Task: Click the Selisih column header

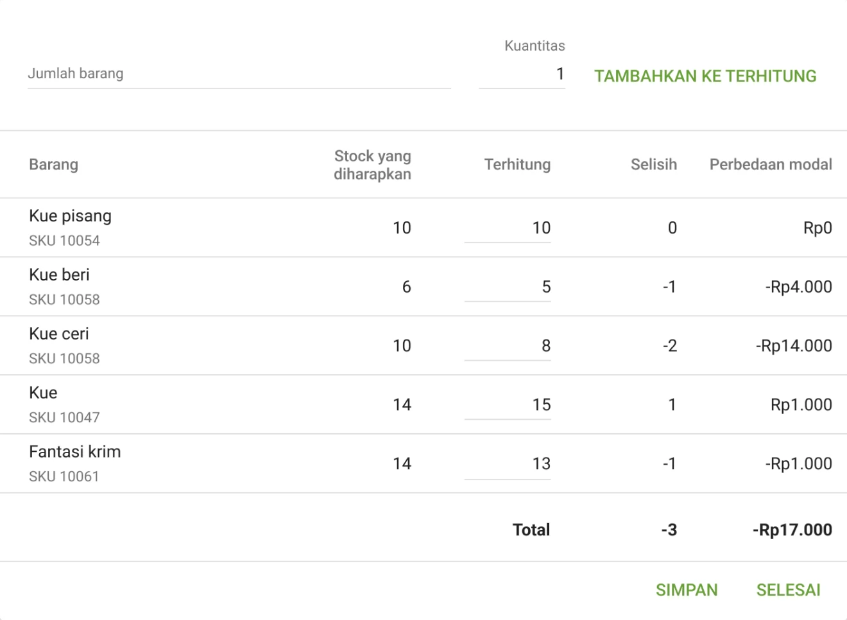Action: point(653,165)
